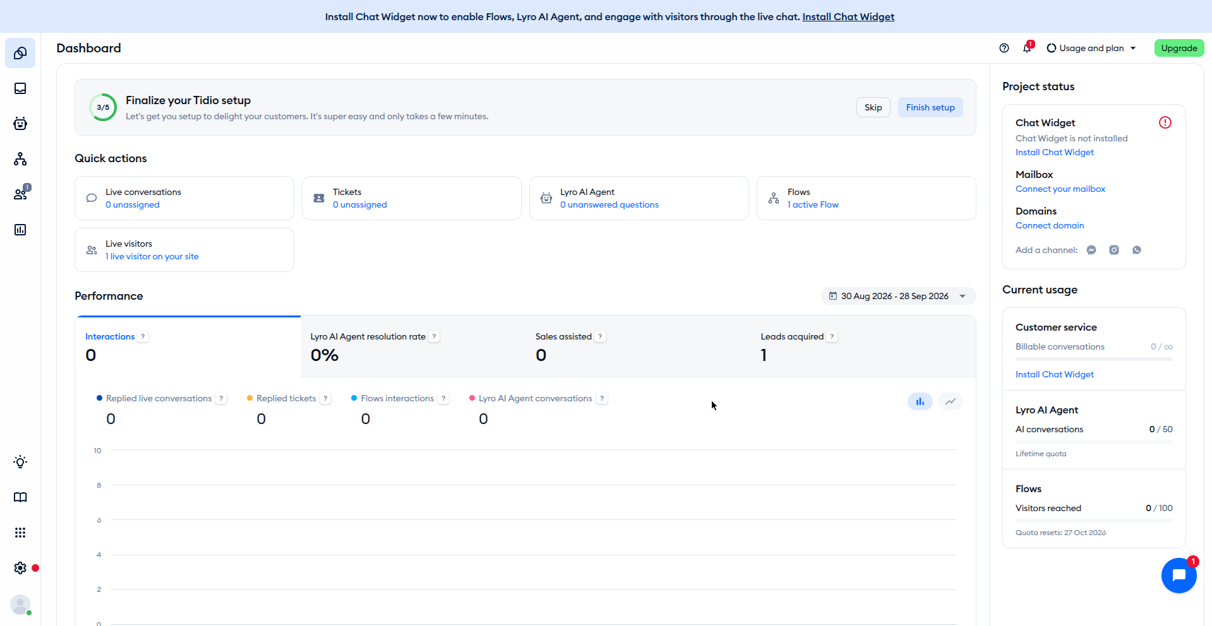Open the date range dropdown
Viewport: 1212px width, 626px height.
[x=899, y=296]
